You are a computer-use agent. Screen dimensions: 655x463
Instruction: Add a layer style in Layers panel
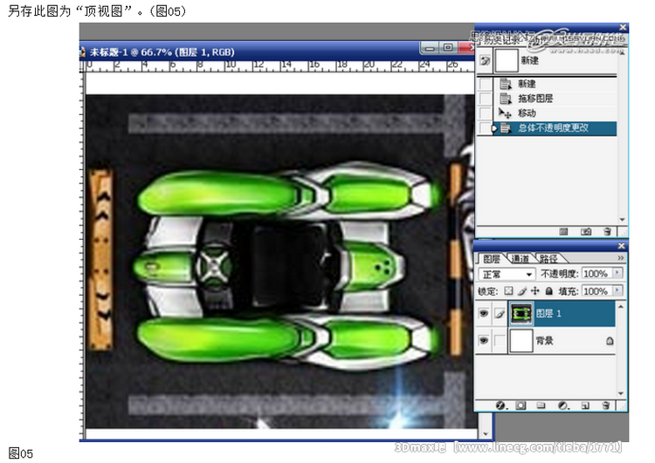click(x=500, y=405)
